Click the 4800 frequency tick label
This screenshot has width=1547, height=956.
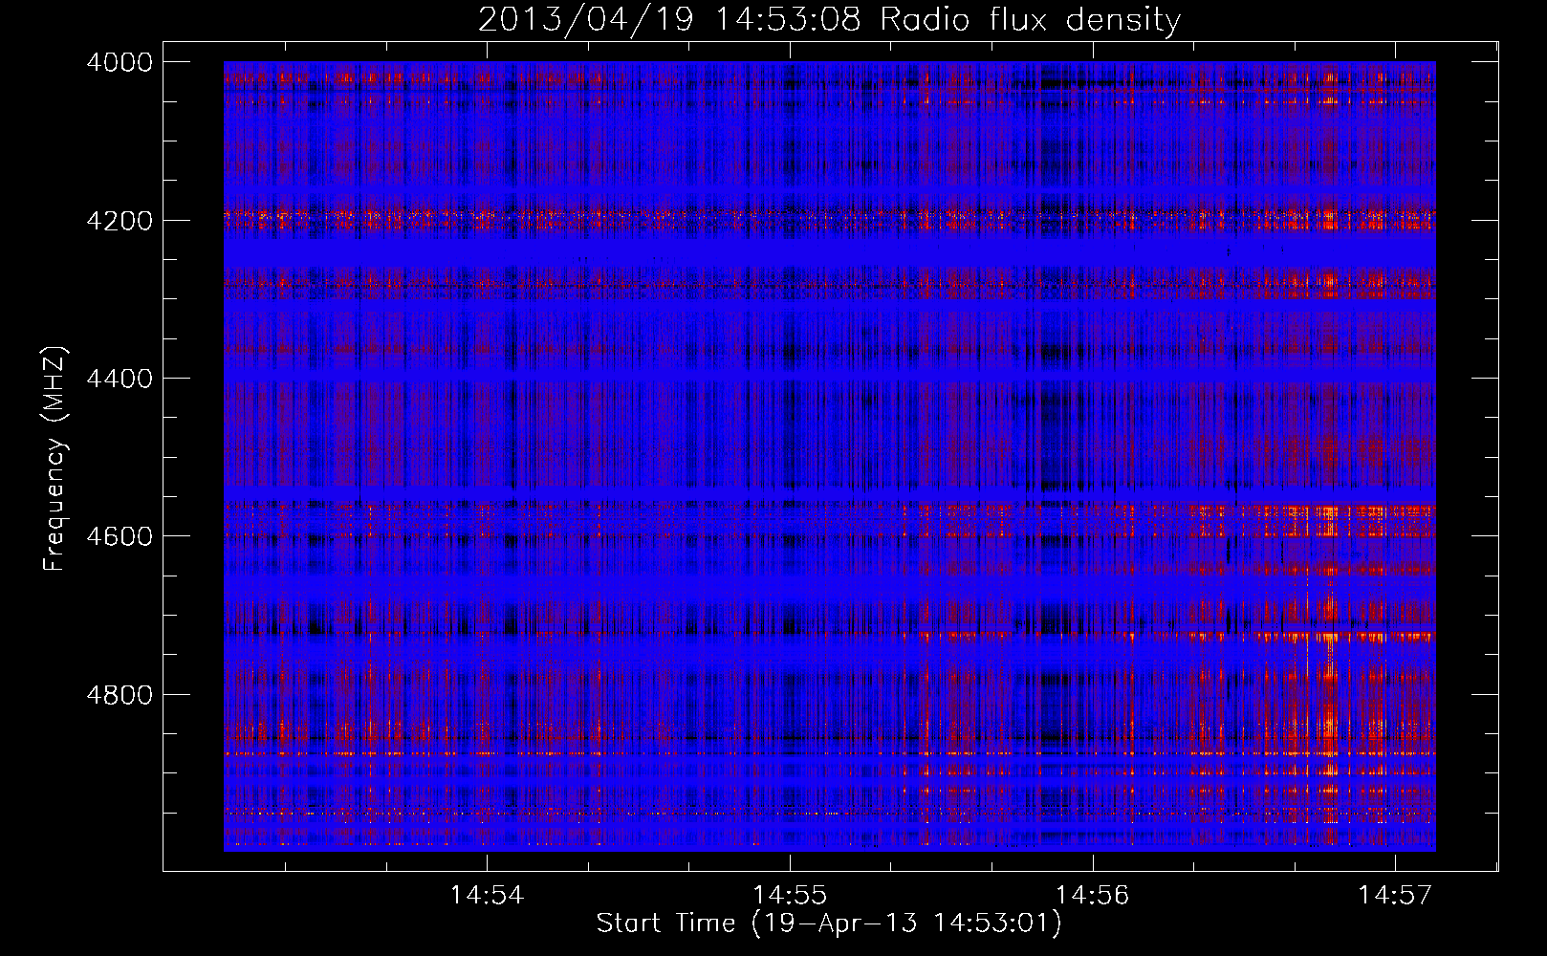pos(120,695)
